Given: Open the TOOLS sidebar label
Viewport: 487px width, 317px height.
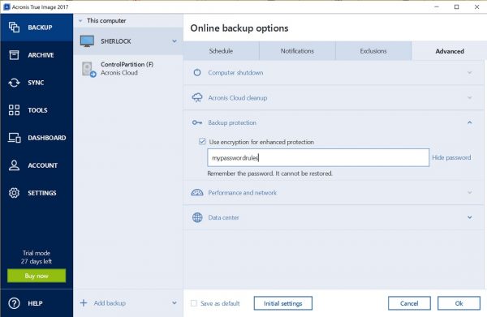Looking at the screenshot, I should (x=37, y=110).
